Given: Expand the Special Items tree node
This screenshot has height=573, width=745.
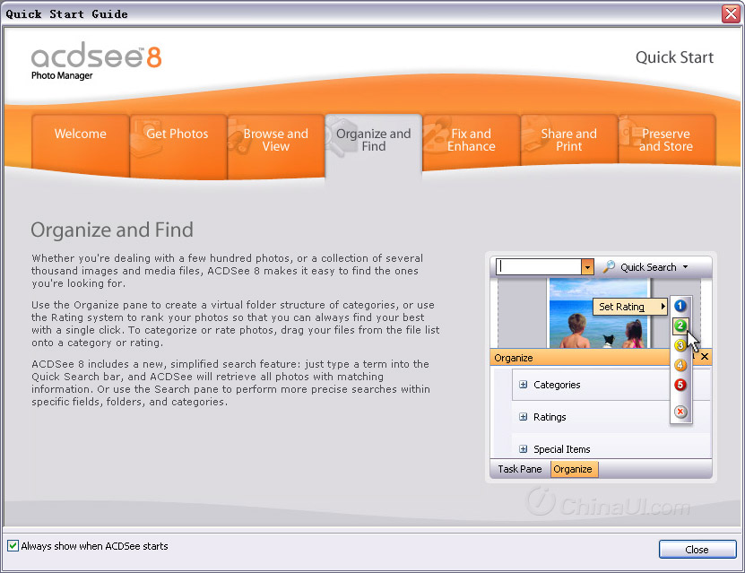Looking at the screenshot, I should point(524,449).
